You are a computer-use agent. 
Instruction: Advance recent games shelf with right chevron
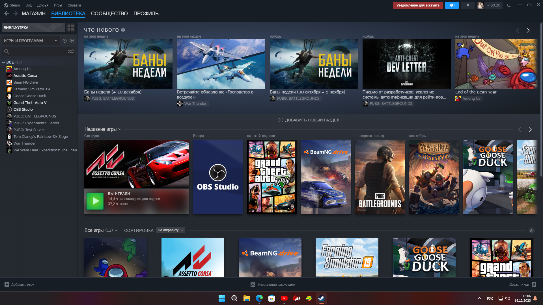click(530, 130)
